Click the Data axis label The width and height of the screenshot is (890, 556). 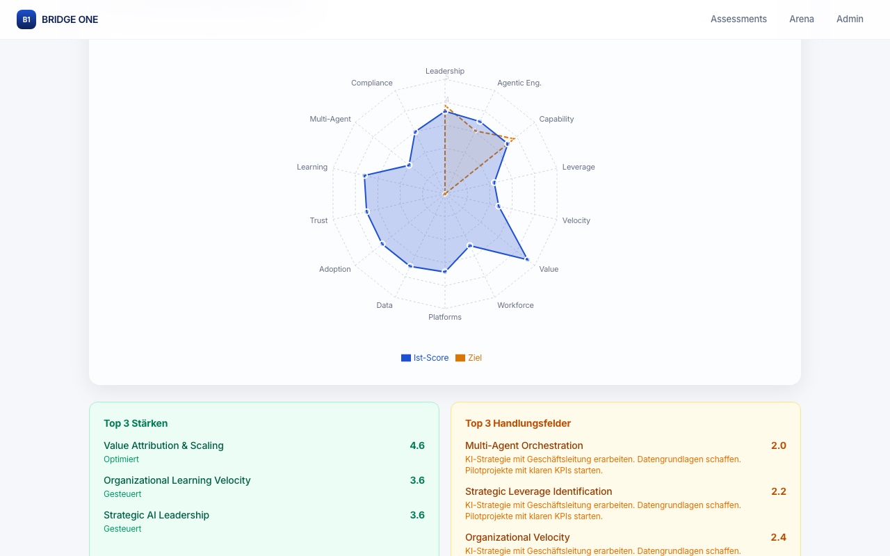tap(385, 305)
